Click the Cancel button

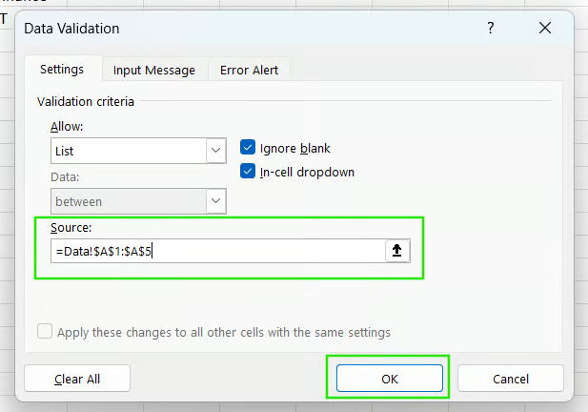point(510,378)
